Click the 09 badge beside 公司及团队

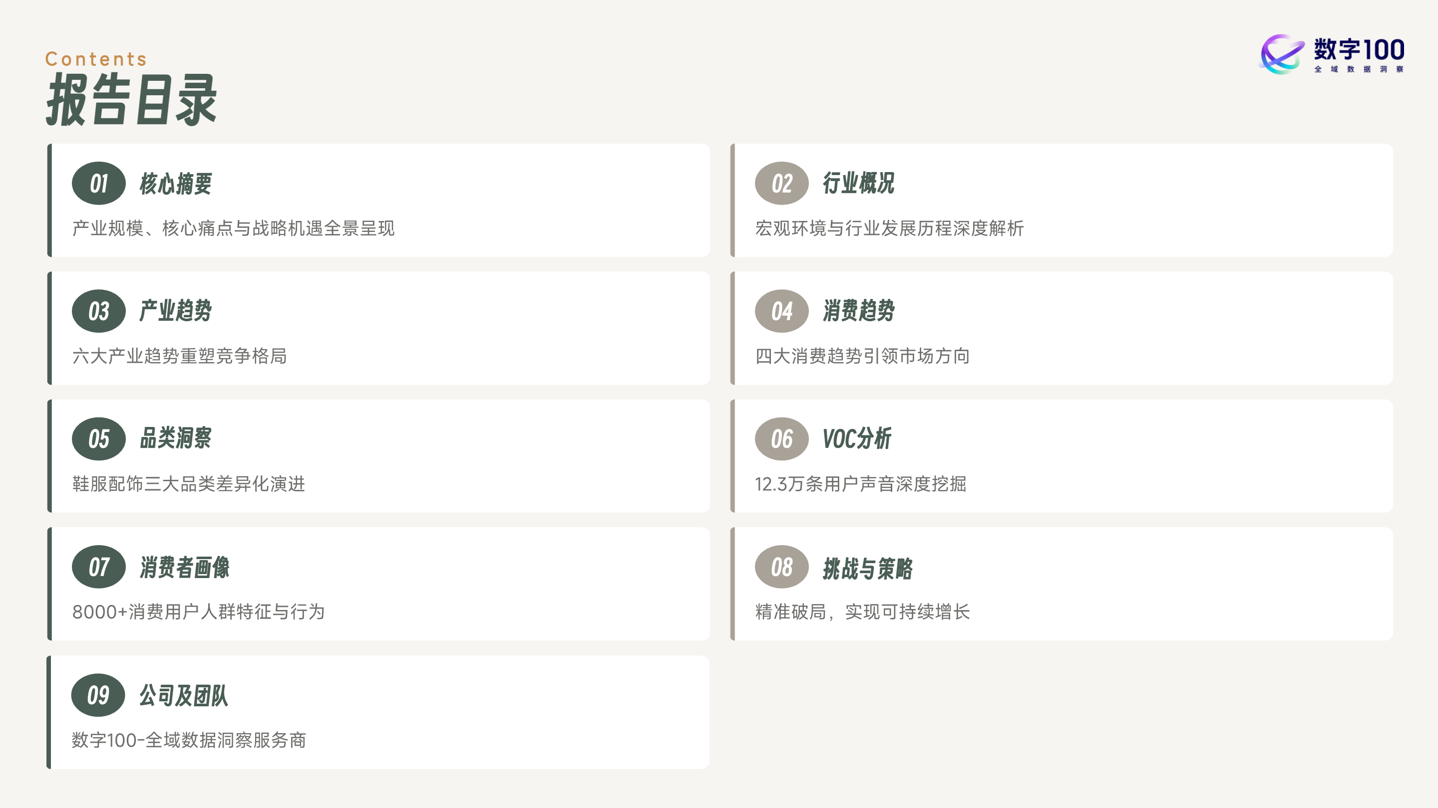pos(98,695)
